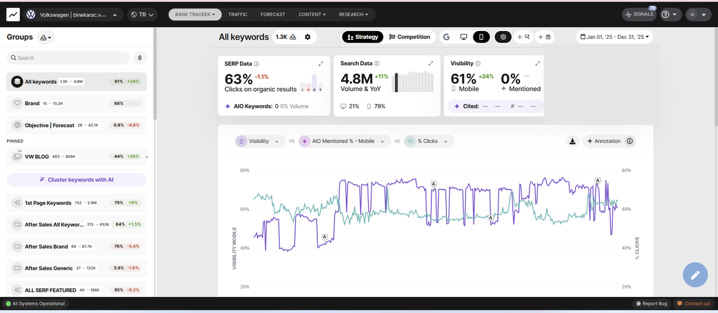Click the Visibility card info icon
The height and width of the screenshot is (313, 718).
[479, 63]
